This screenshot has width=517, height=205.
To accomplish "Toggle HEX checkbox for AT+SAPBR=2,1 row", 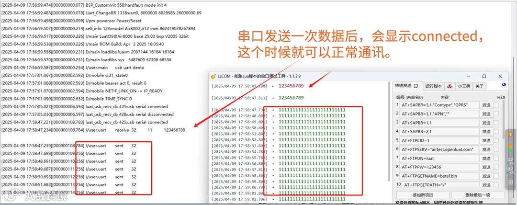I will (x=496, y=132).
